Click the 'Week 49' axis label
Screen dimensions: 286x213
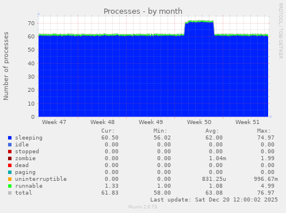(x=151, y=122)
